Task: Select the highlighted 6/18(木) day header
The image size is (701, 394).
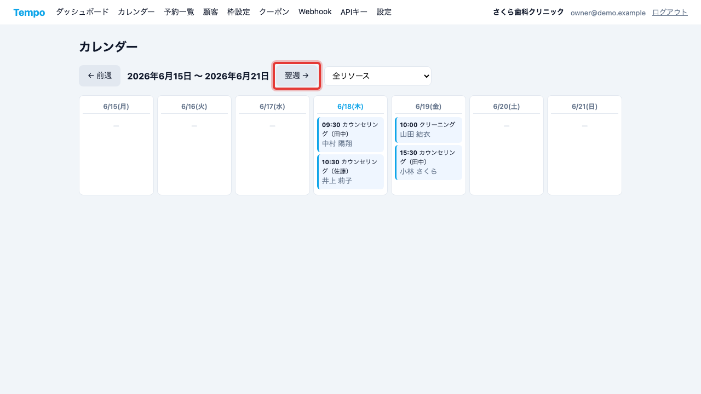Action: (350, 107)
